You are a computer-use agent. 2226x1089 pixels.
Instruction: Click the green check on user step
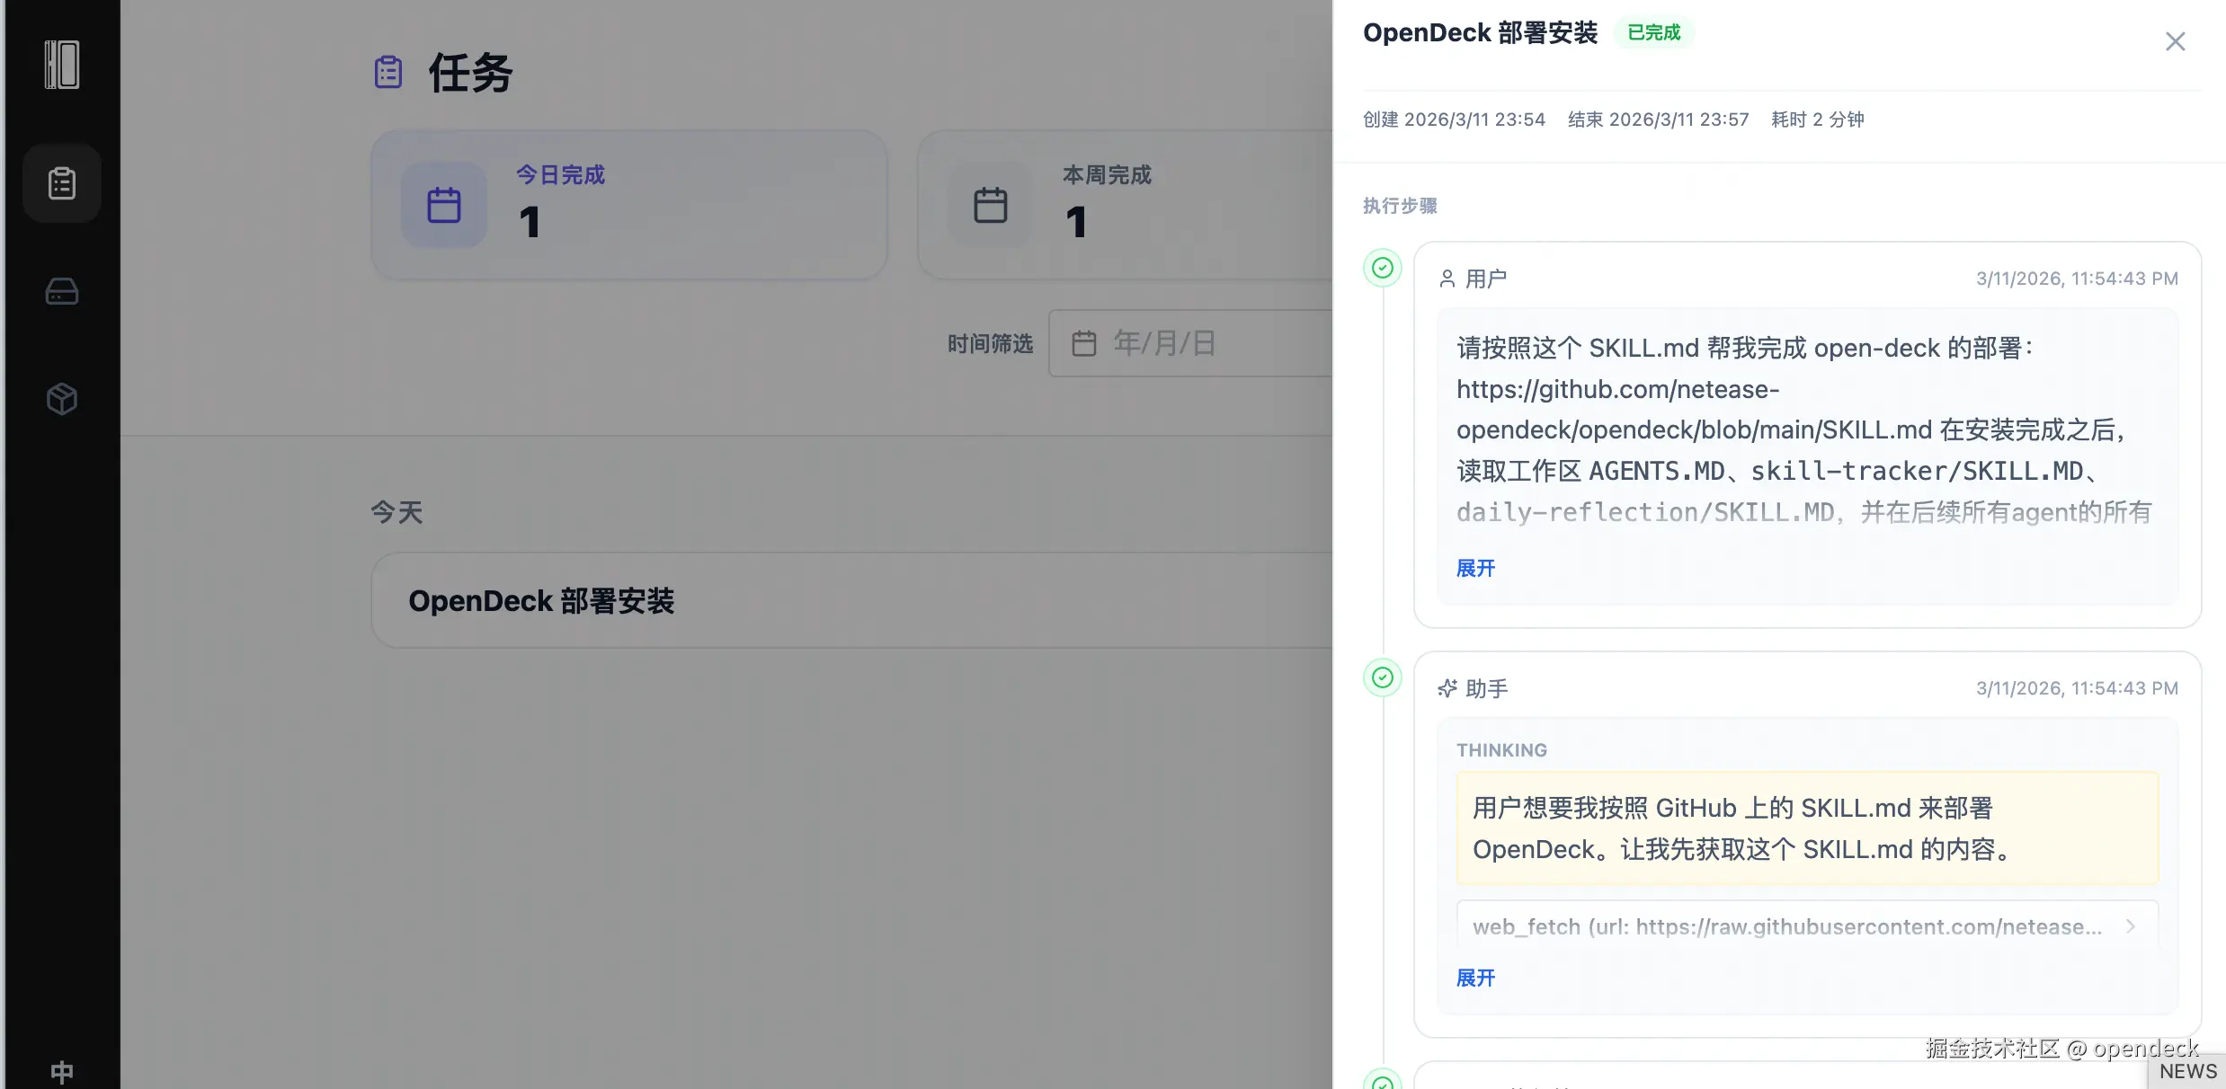[1383, 268]
